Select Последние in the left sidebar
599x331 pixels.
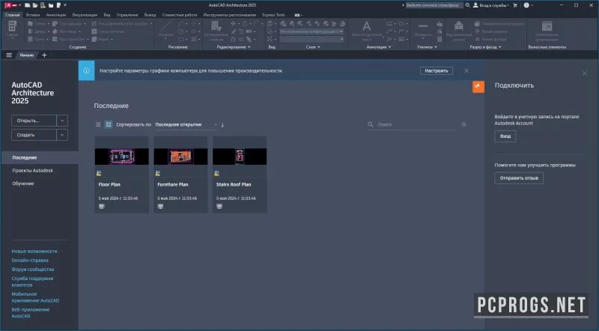40,157
